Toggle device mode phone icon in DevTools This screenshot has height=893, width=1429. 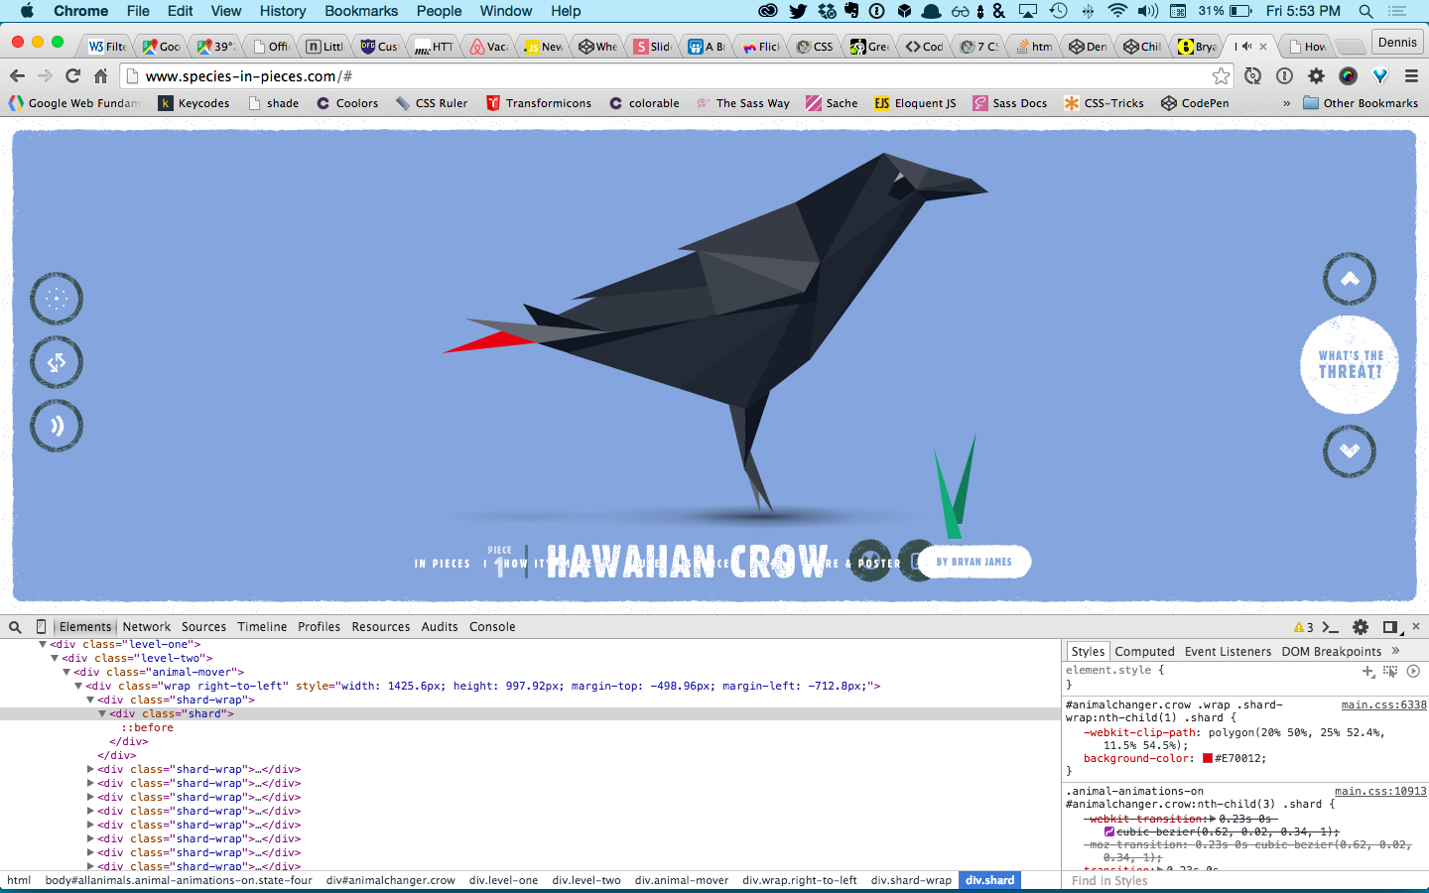[x=41, y=627]
